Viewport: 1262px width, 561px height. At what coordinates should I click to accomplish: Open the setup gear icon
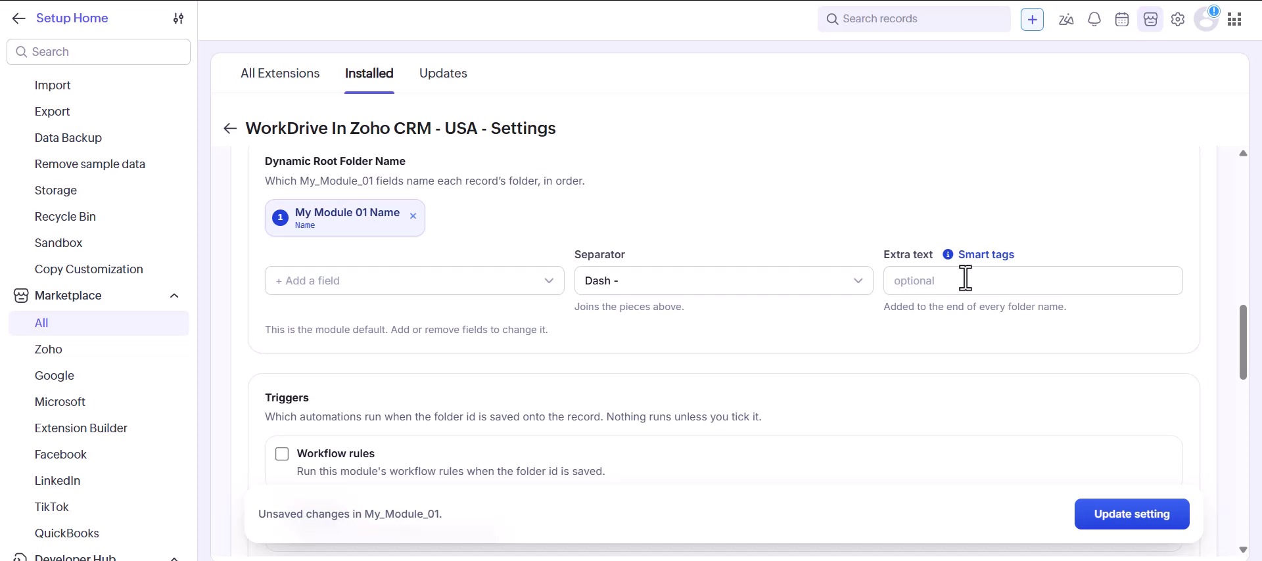[1178, 19]
